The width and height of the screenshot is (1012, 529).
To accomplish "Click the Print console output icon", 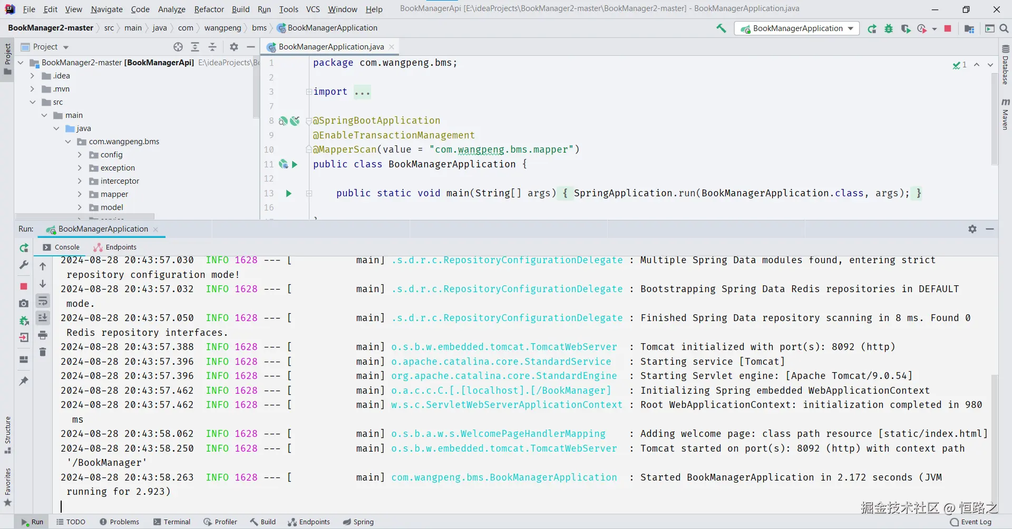I will pyautogui.click(x=43, y=335).
